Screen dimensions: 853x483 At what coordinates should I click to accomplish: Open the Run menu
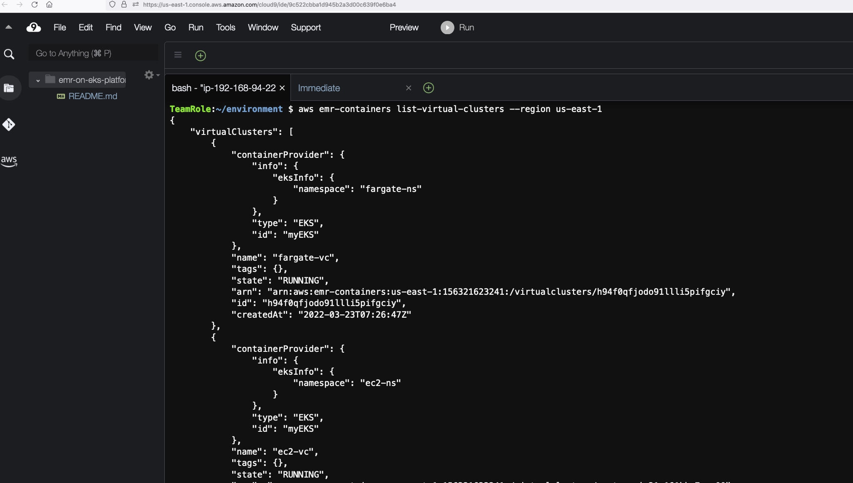pos(196,27)
